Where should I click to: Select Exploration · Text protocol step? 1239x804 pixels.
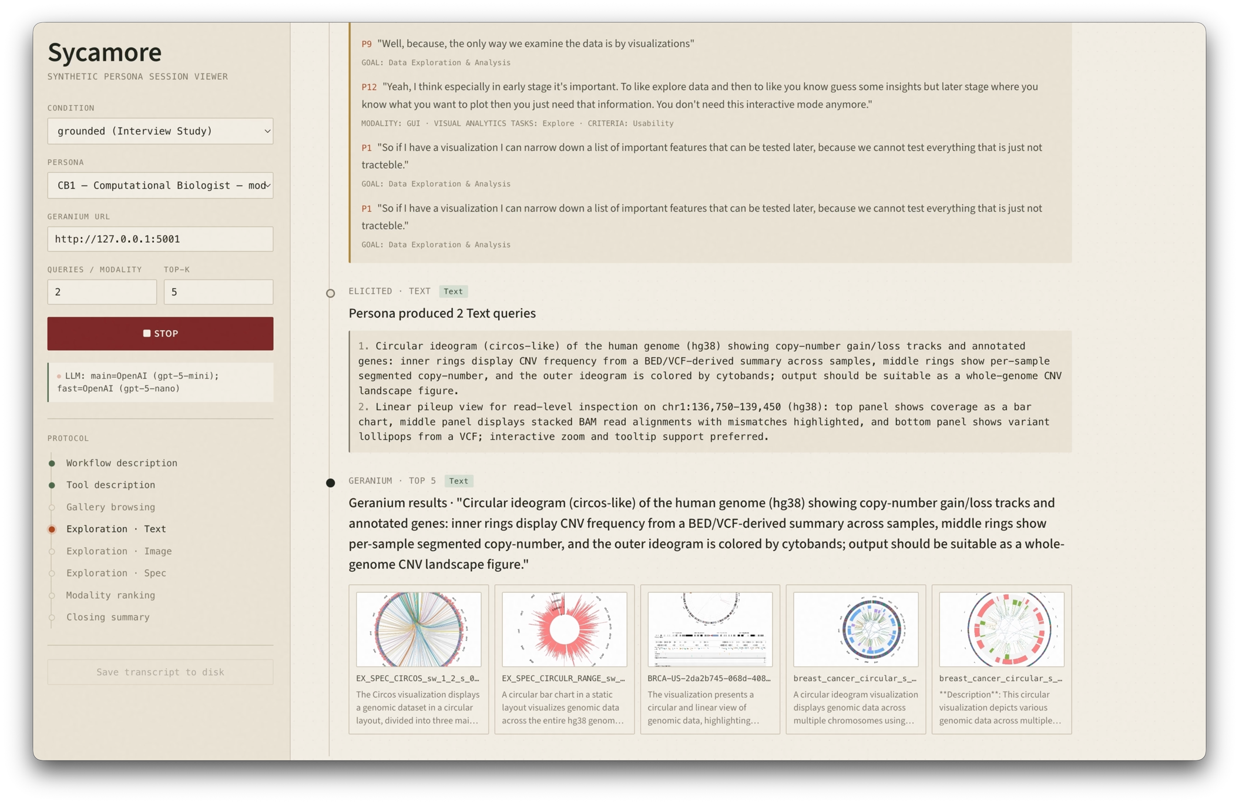coord(116,529)
